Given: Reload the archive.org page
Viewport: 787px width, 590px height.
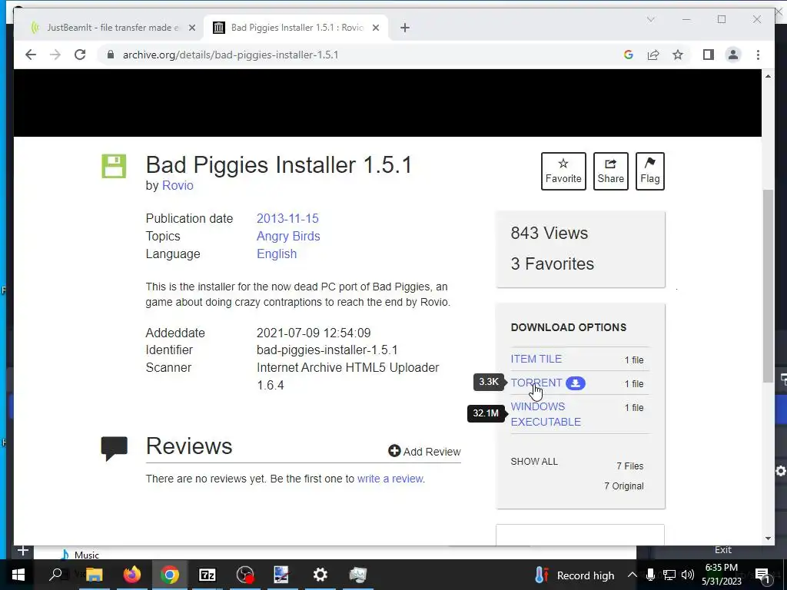Looking at the screenshot, I should coord(80,55).
